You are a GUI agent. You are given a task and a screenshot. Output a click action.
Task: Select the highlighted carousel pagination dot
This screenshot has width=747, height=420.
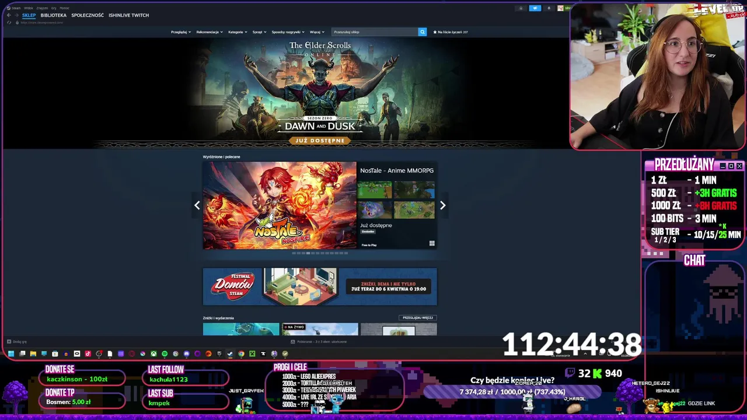308,253
